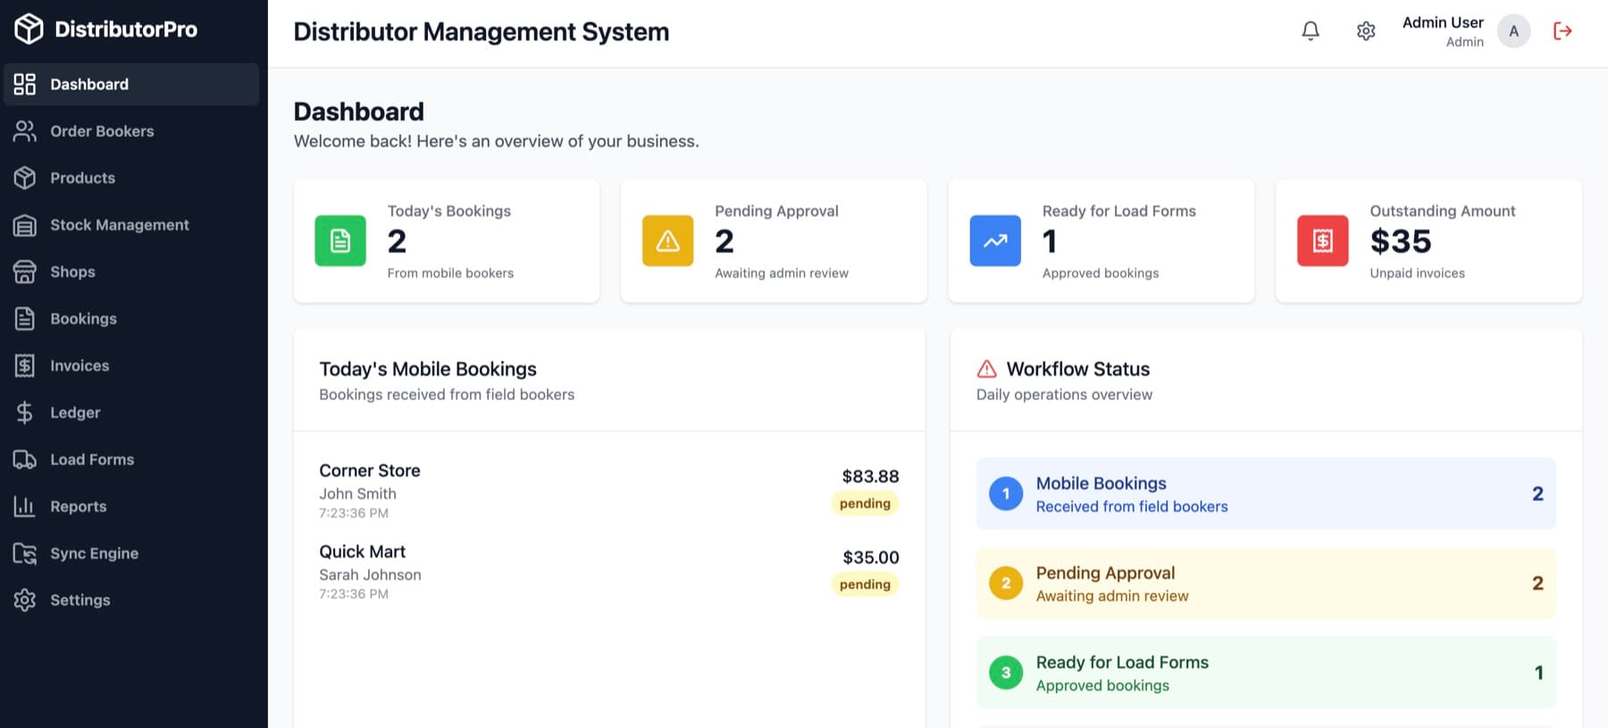
Task: Click the $83.88 booking amount
Action: 870,476
